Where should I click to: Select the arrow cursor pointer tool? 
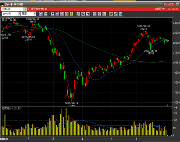pos(83,14)
